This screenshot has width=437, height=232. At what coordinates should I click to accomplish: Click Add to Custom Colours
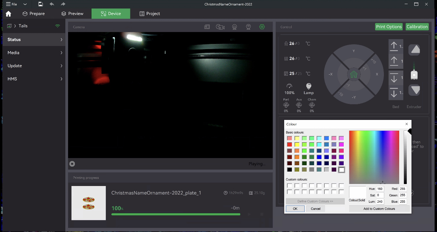[379, 208]
